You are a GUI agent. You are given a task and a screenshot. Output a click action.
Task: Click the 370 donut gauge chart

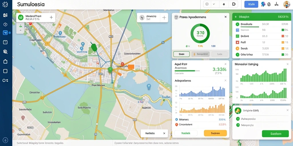[200, 34]
